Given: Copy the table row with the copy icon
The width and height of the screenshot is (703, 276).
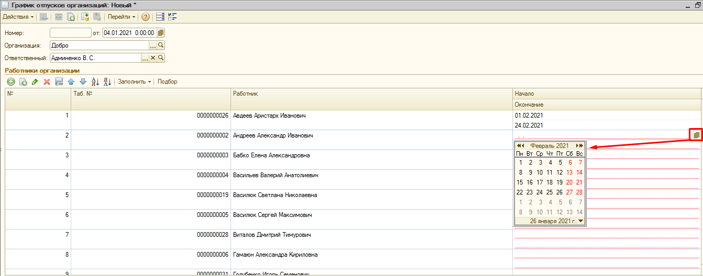Looking at the screenshot, I should [x=23, y=82].
